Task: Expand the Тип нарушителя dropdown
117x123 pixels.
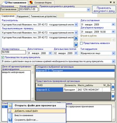Action: [113, 53]
